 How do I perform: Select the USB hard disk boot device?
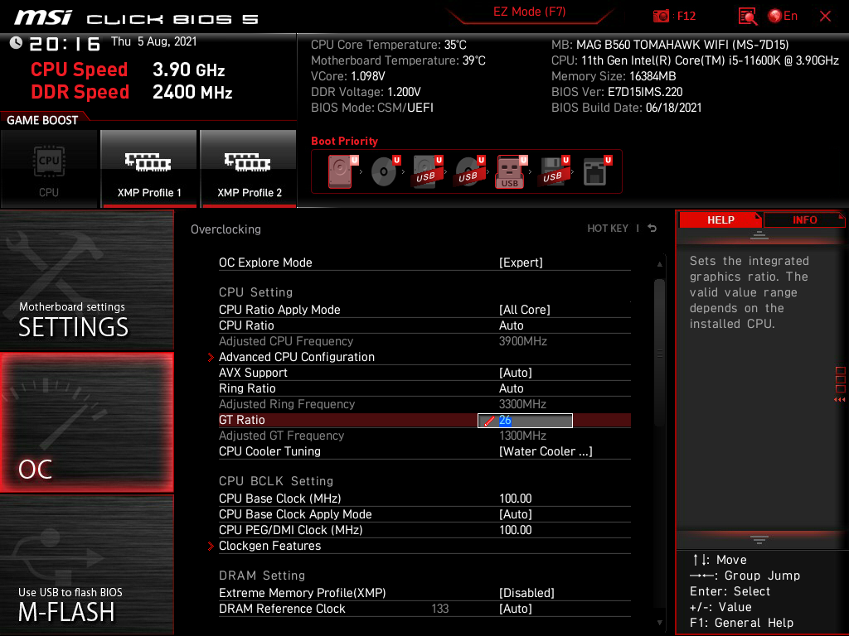click(428, 171)
